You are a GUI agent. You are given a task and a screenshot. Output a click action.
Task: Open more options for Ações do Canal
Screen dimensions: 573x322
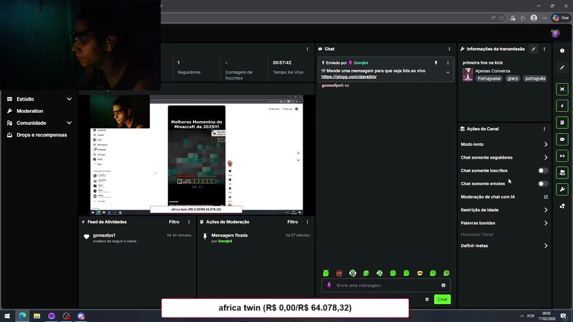tap(544, 129)
